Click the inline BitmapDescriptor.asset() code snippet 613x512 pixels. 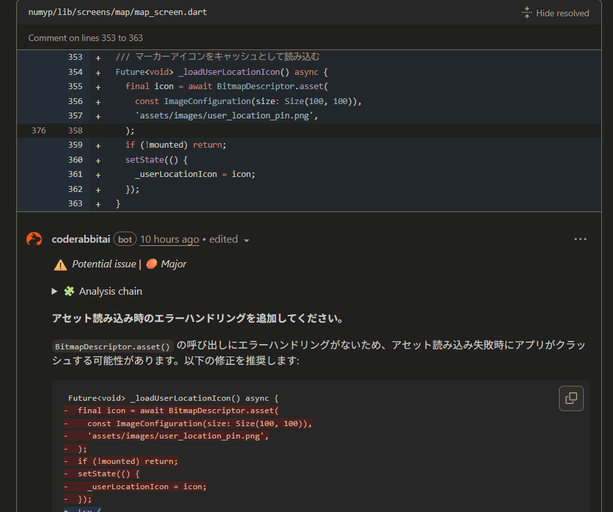(112, 347)
